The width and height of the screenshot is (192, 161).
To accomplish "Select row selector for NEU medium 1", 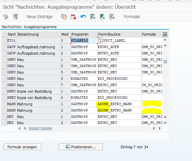I will tap(4, 117).
